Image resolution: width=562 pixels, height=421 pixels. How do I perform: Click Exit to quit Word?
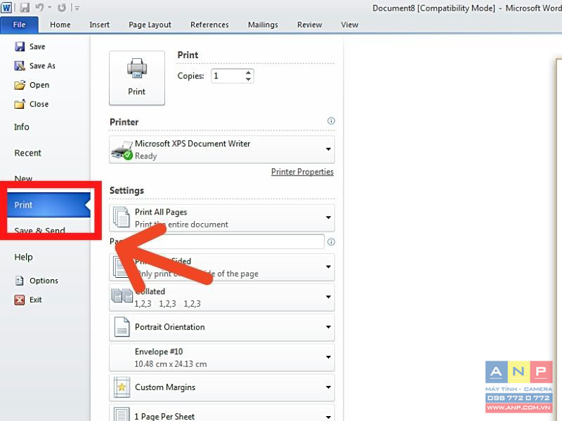pyautogui.click(x=28, y=300)
